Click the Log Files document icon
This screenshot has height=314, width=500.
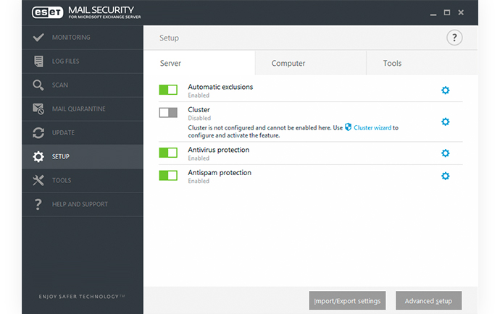38,61
